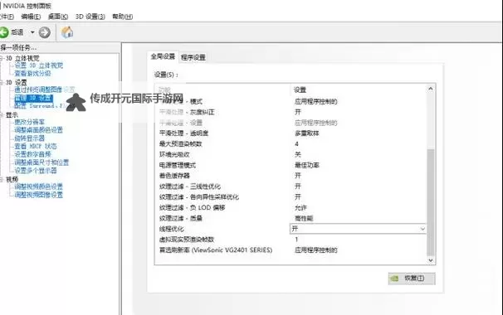Image resolution: width=503 pixels, height=315 pixels.
Task: Open 设置 3D 立体视觉 link
Action: (x=39, y=65)
